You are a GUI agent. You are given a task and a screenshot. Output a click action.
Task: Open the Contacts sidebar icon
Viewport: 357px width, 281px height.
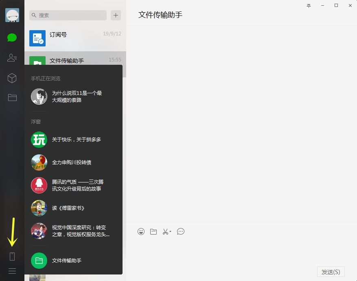(x=12, y=57)
